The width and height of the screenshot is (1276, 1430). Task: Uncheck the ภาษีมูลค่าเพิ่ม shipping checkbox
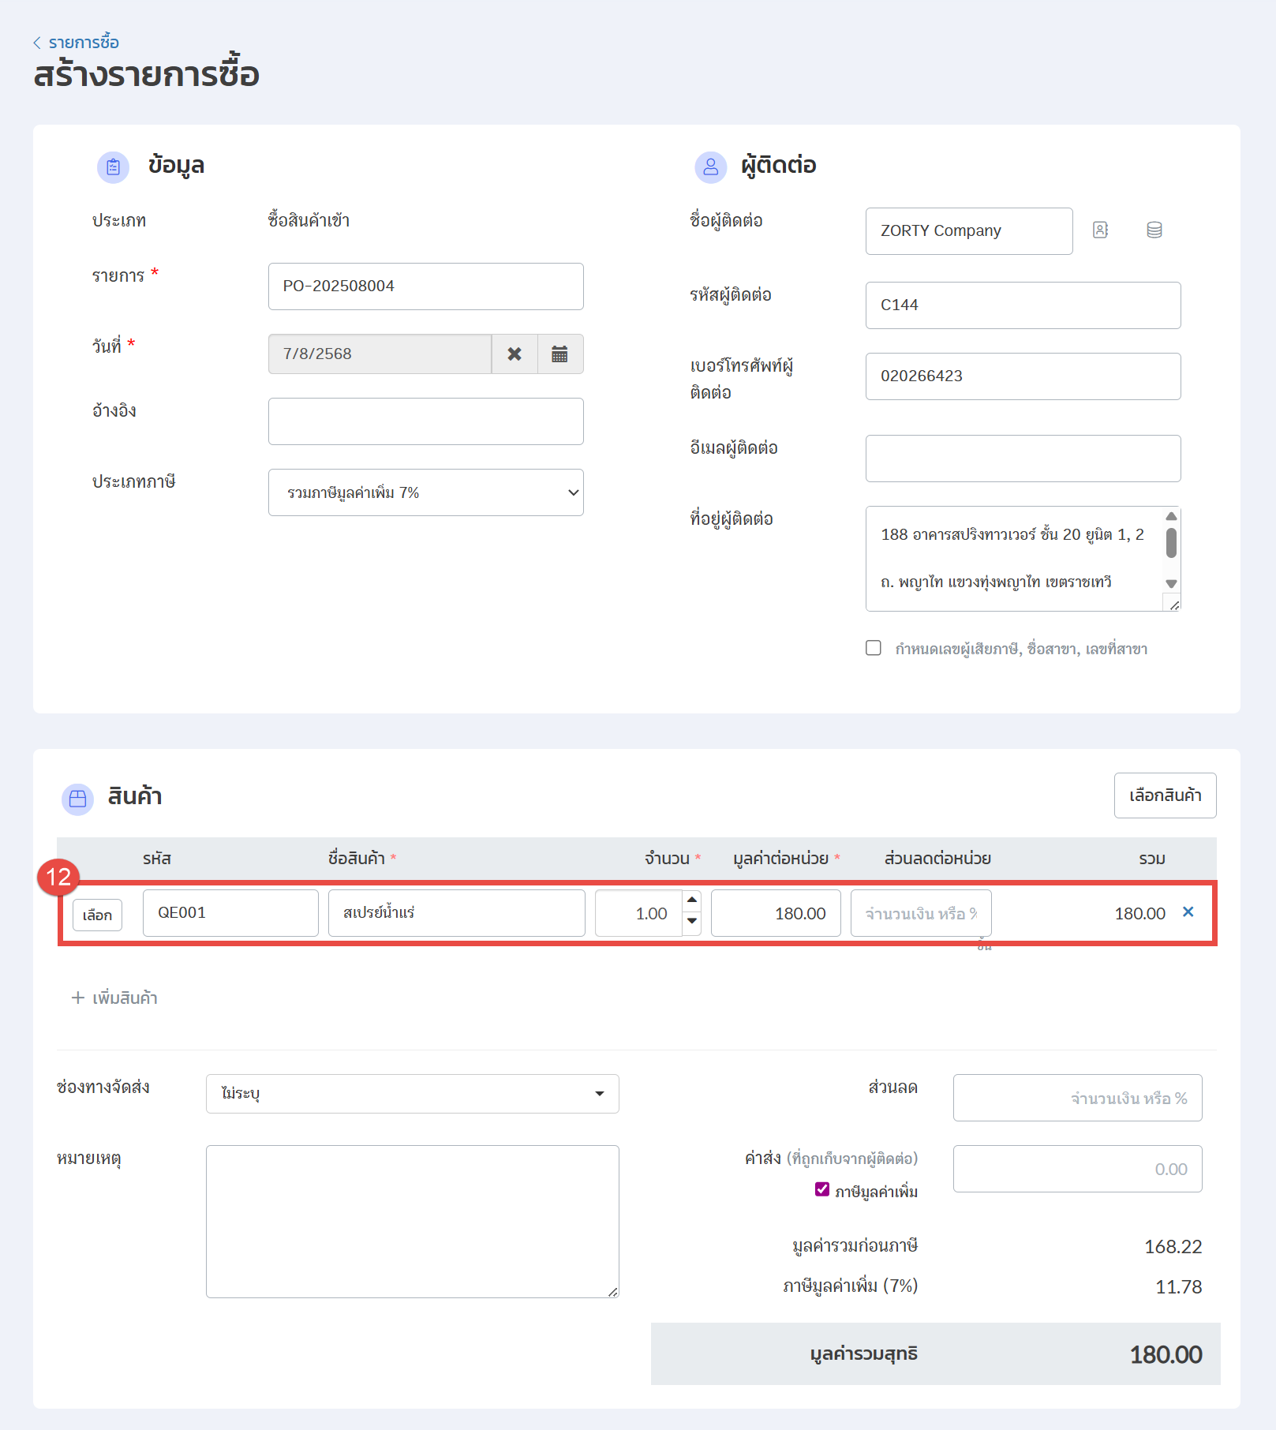(x=822, y=1189)
